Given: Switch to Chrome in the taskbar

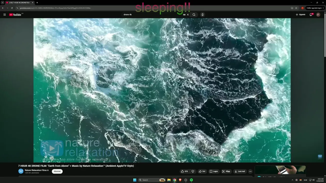Looking at the screenshot, I should [x=174, y=180].
